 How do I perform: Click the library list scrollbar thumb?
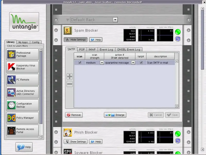pos(41,87)
